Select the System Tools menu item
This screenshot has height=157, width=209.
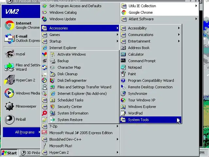click(x=151, y=120)
